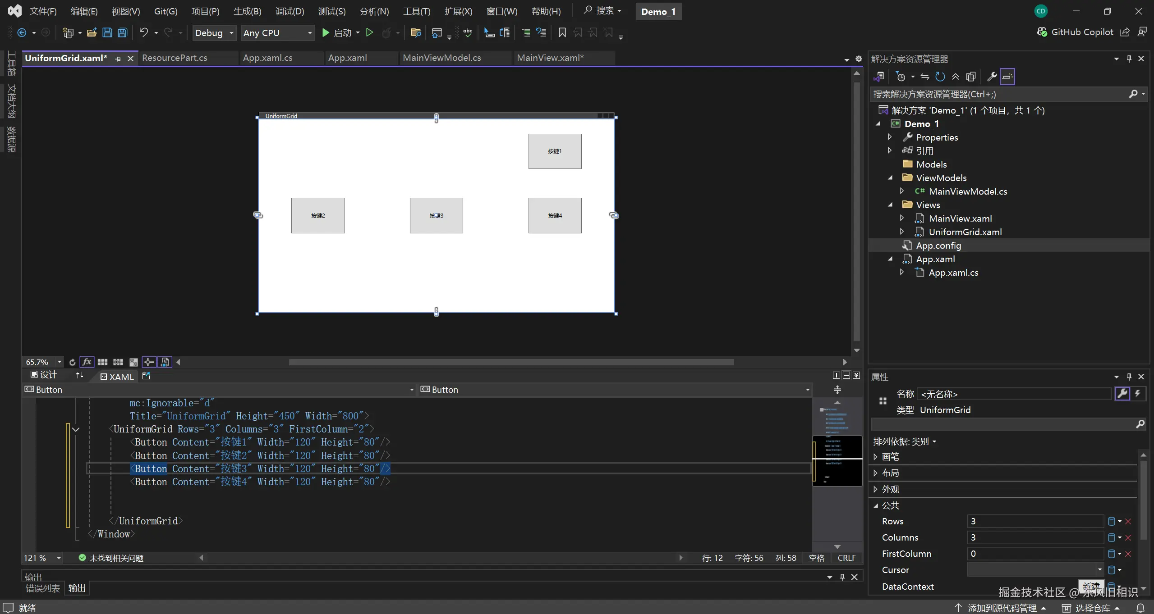Swap the design and XAML panes
This screenshot has width=1154, height=614.
(x=80, y=376)
